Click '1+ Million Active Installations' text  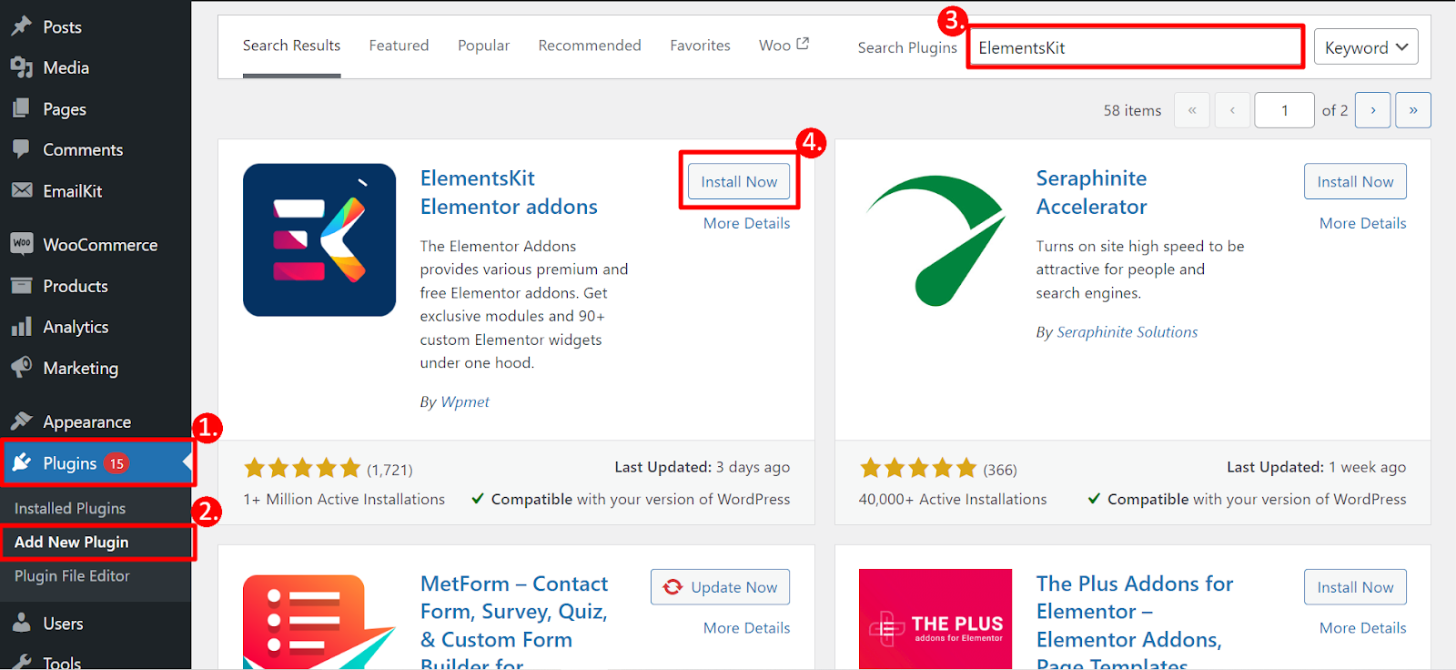click(344, 499)
